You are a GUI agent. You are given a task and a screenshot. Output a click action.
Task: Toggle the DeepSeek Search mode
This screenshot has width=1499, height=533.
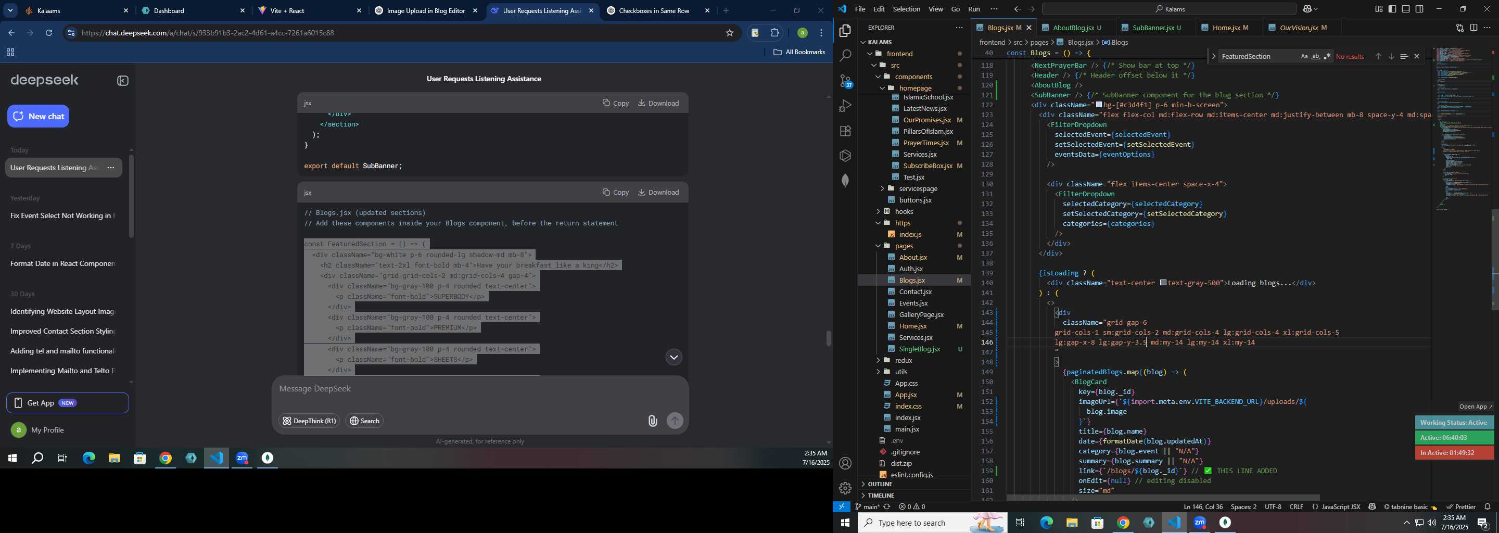click(x=364, y=421)
